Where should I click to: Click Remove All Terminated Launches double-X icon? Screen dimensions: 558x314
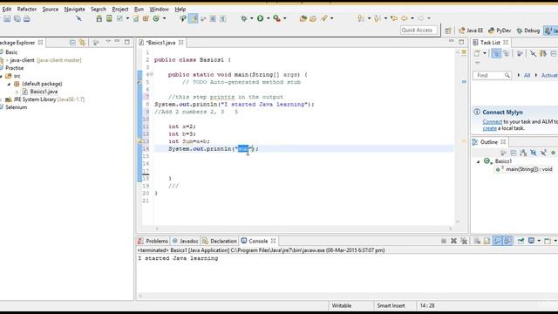[464, 241]
